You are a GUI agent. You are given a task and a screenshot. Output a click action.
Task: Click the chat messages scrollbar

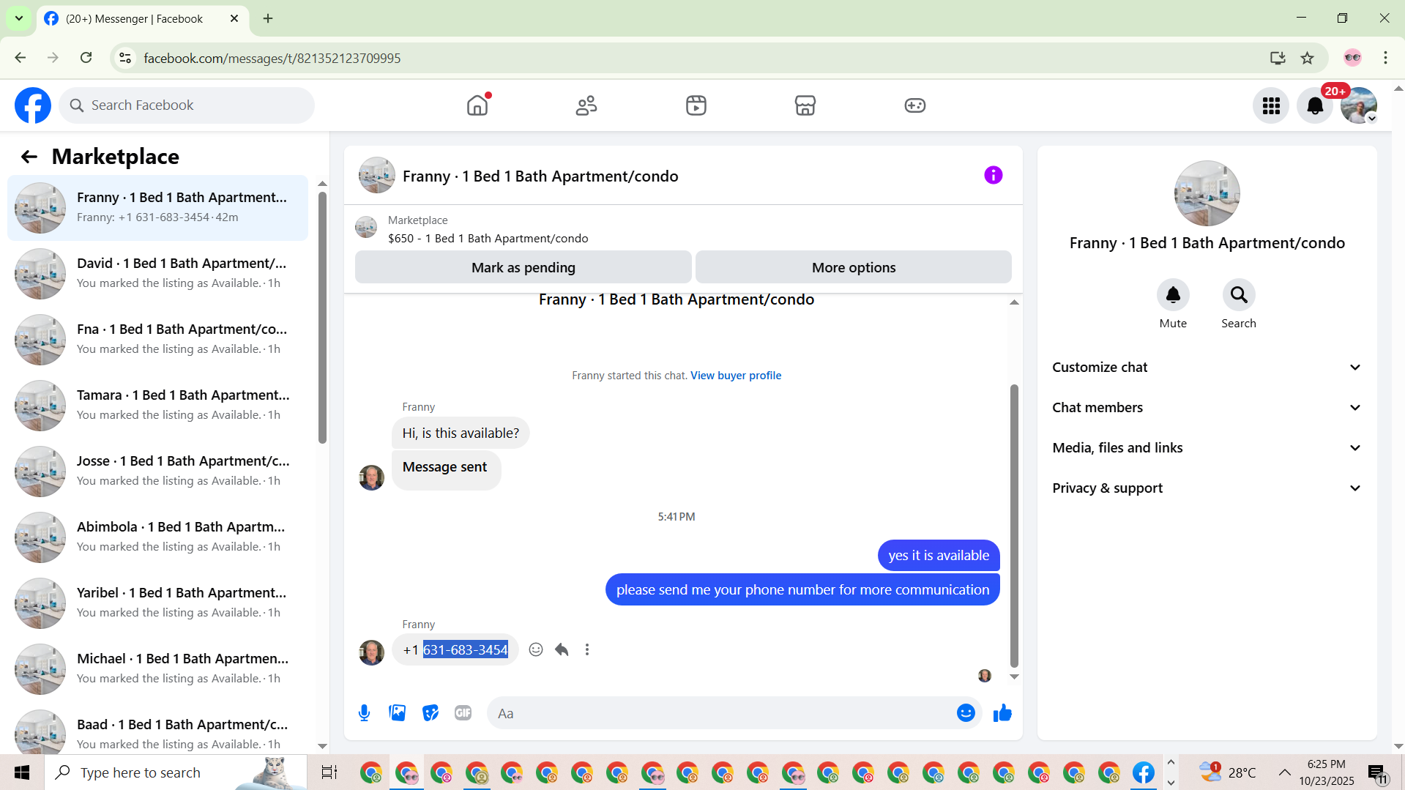(x=1014, y=526)
